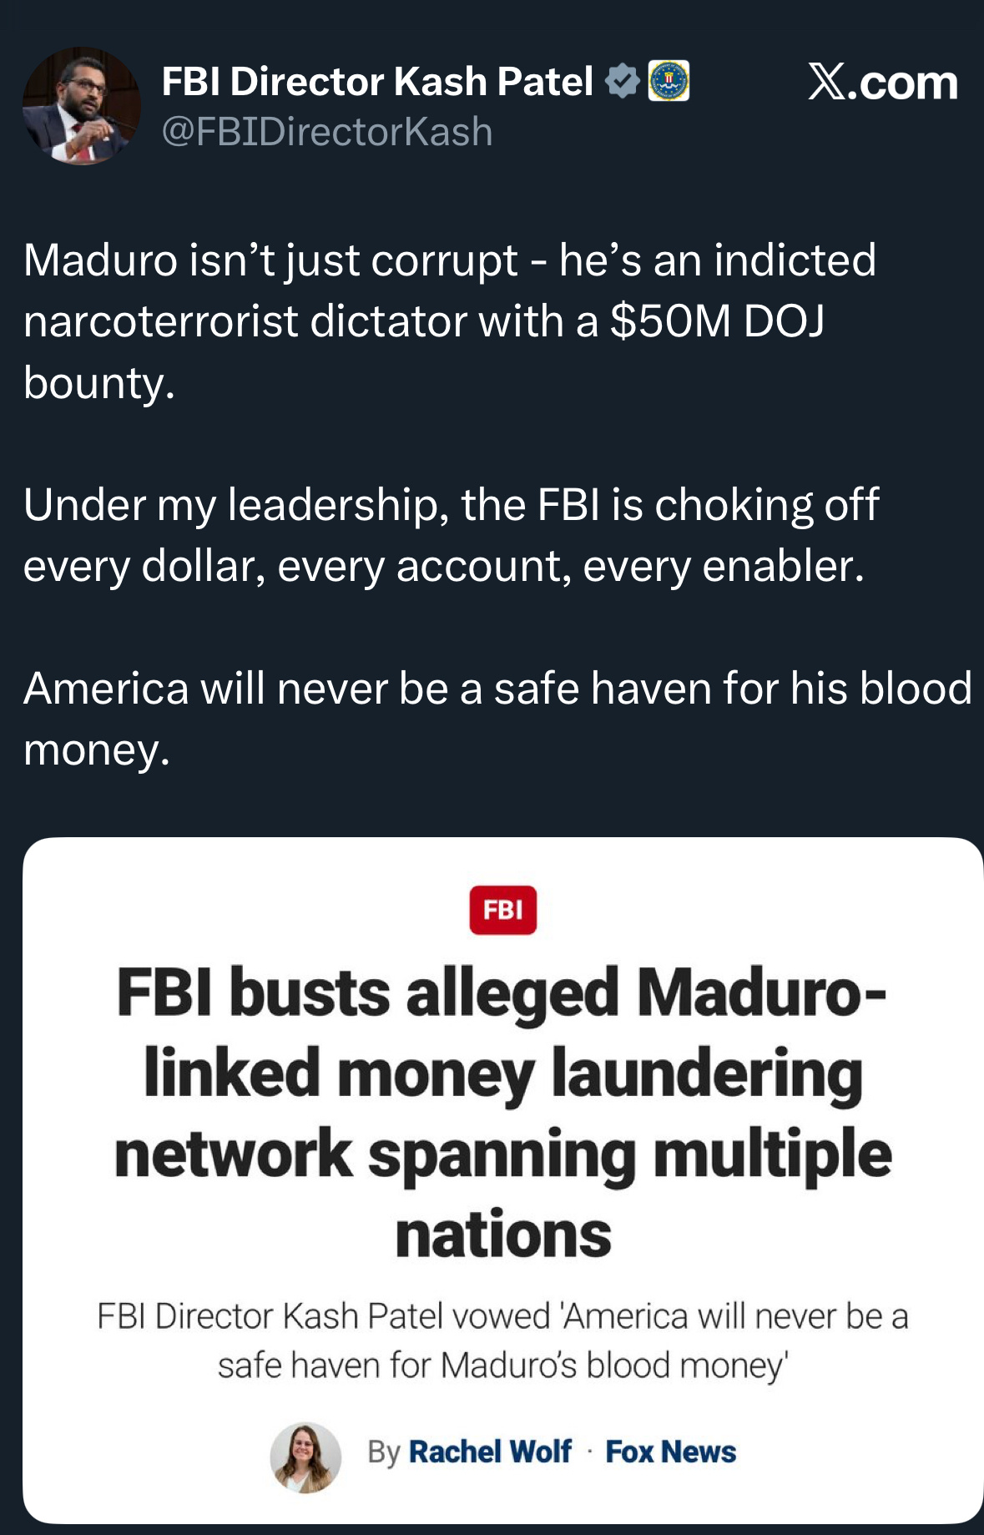Click the 'America will never be a safe haven' sentence
984x1535 pixels.
pos(497,689)
